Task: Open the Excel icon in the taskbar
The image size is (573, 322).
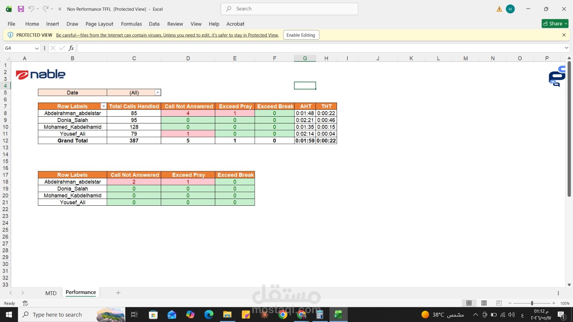Action: click(338, 314)
